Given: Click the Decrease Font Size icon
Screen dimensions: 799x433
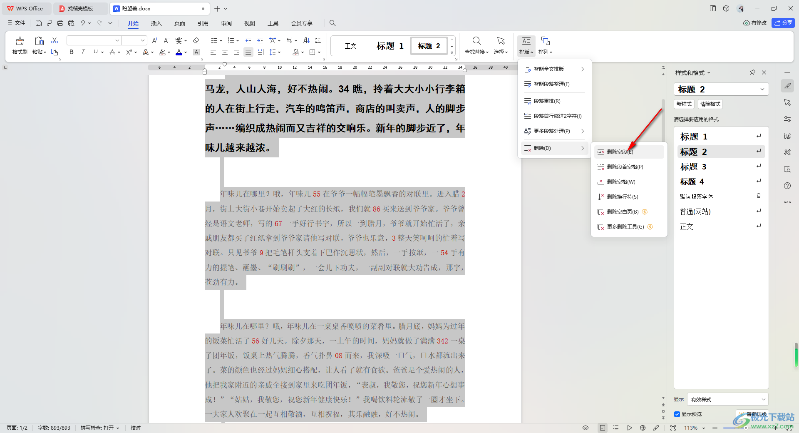Looking at the screenshot, I should pos(166,40).
